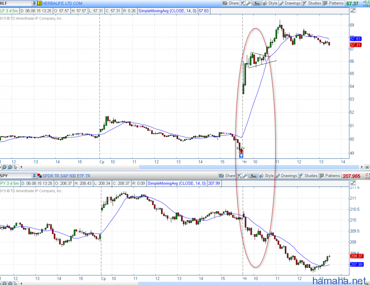This screenshot has width=370, height=285.
Task: Open the SPDR TR S&P 500 ETF TR link
Action: (66, 176)
